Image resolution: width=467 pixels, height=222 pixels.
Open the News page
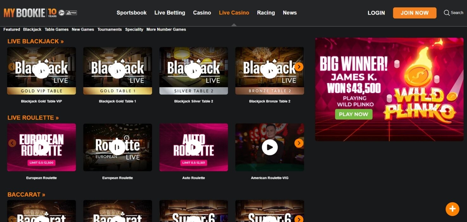pos(290,13)
